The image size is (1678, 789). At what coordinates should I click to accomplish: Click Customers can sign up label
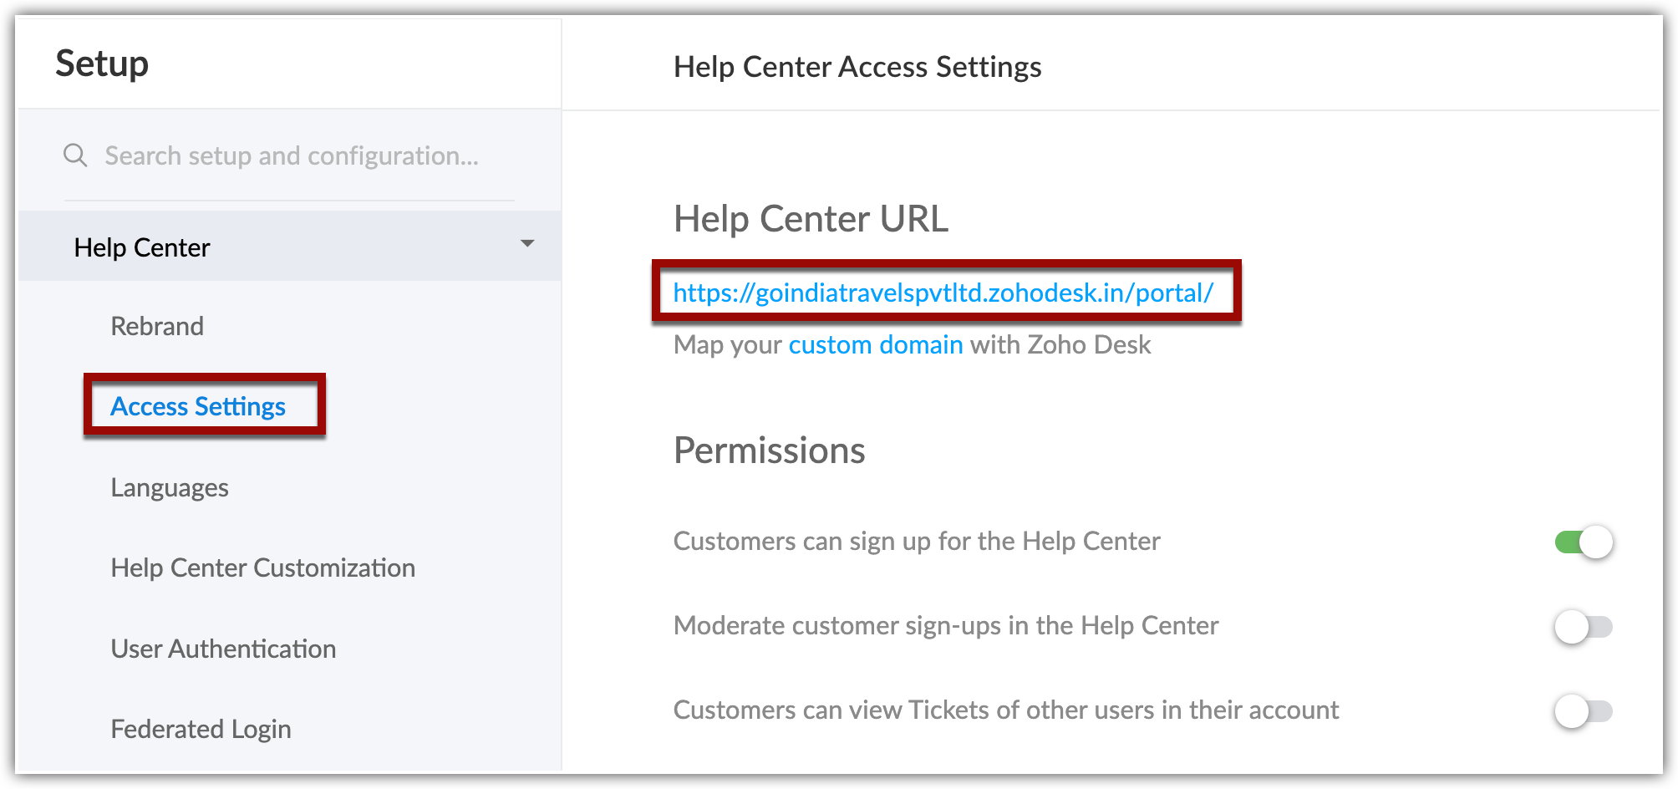[x=917, y=542]
